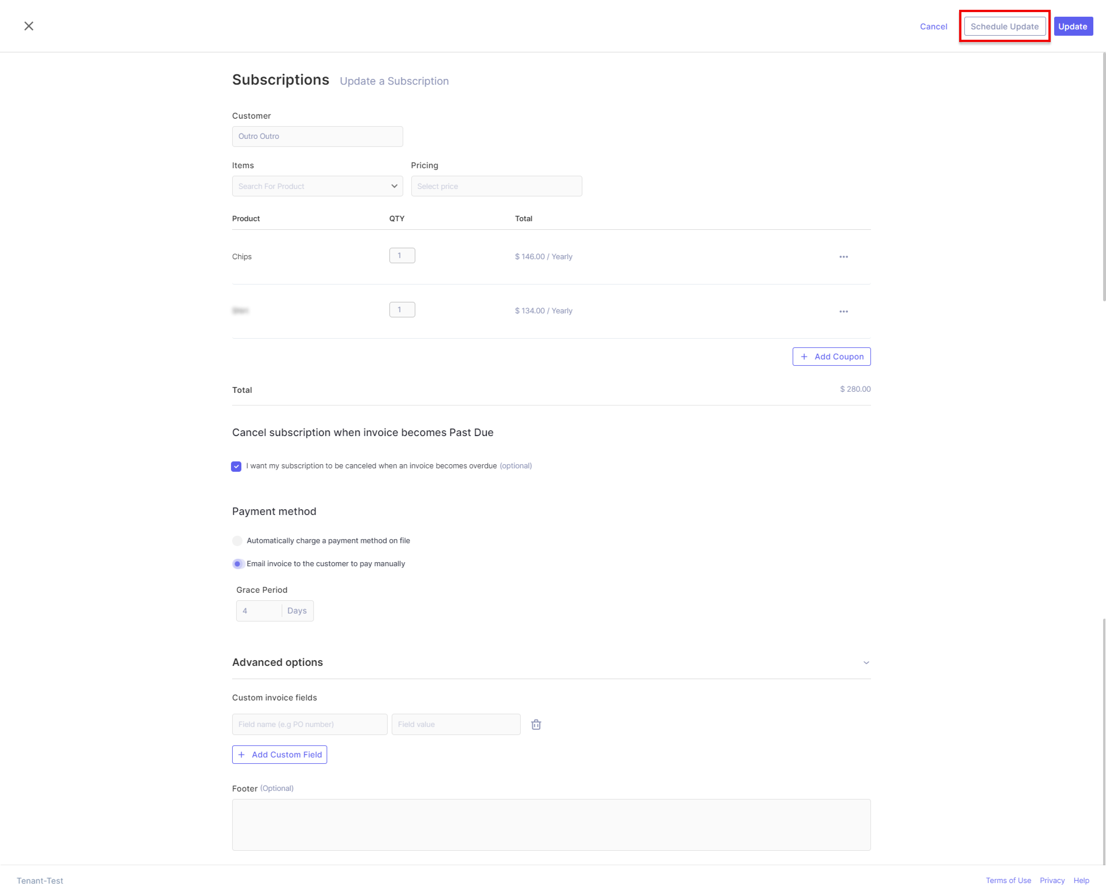Select Email invoice to the customer radio option

coord(237,563)
